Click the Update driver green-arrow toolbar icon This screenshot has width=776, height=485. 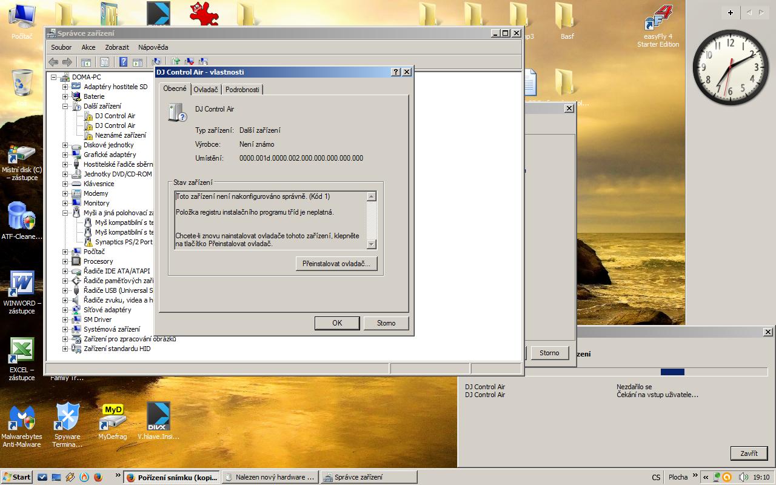click(x=176, y=62)
